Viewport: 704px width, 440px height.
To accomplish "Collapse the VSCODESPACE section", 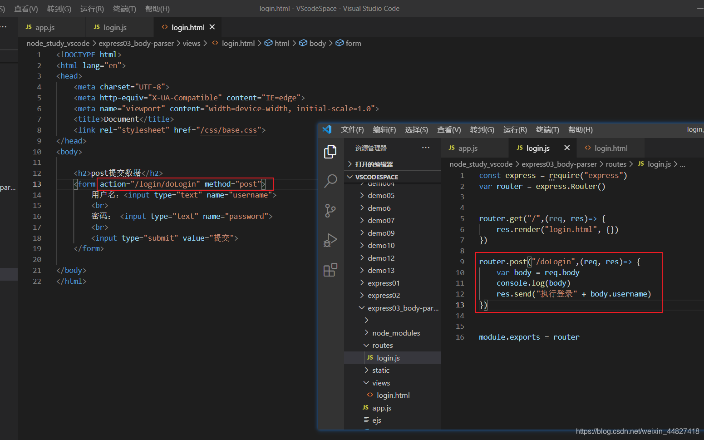I will click(350, 177).
